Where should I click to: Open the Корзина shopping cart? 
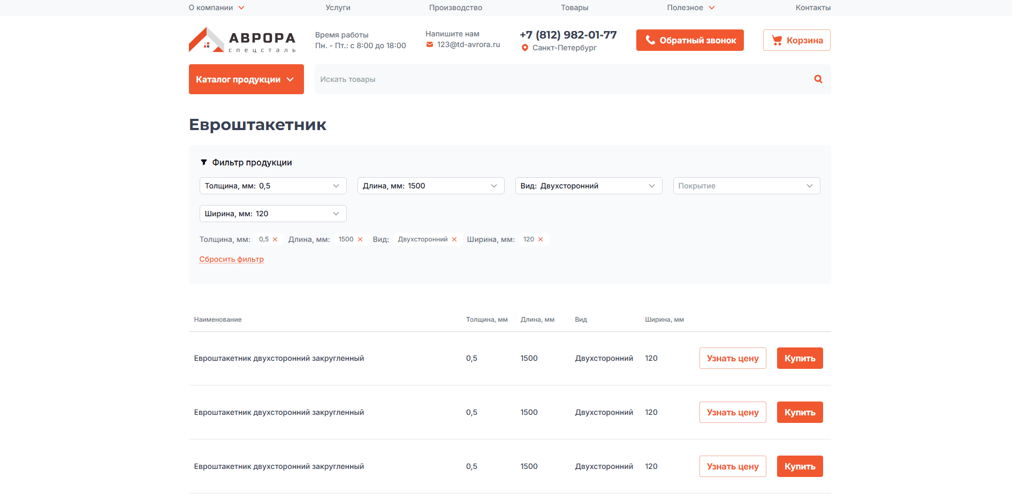pos(796,40)
